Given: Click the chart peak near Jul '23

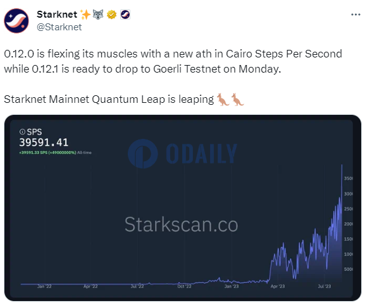Looking at the screenshot, I should pyautogui.click(x=342, y=165).
